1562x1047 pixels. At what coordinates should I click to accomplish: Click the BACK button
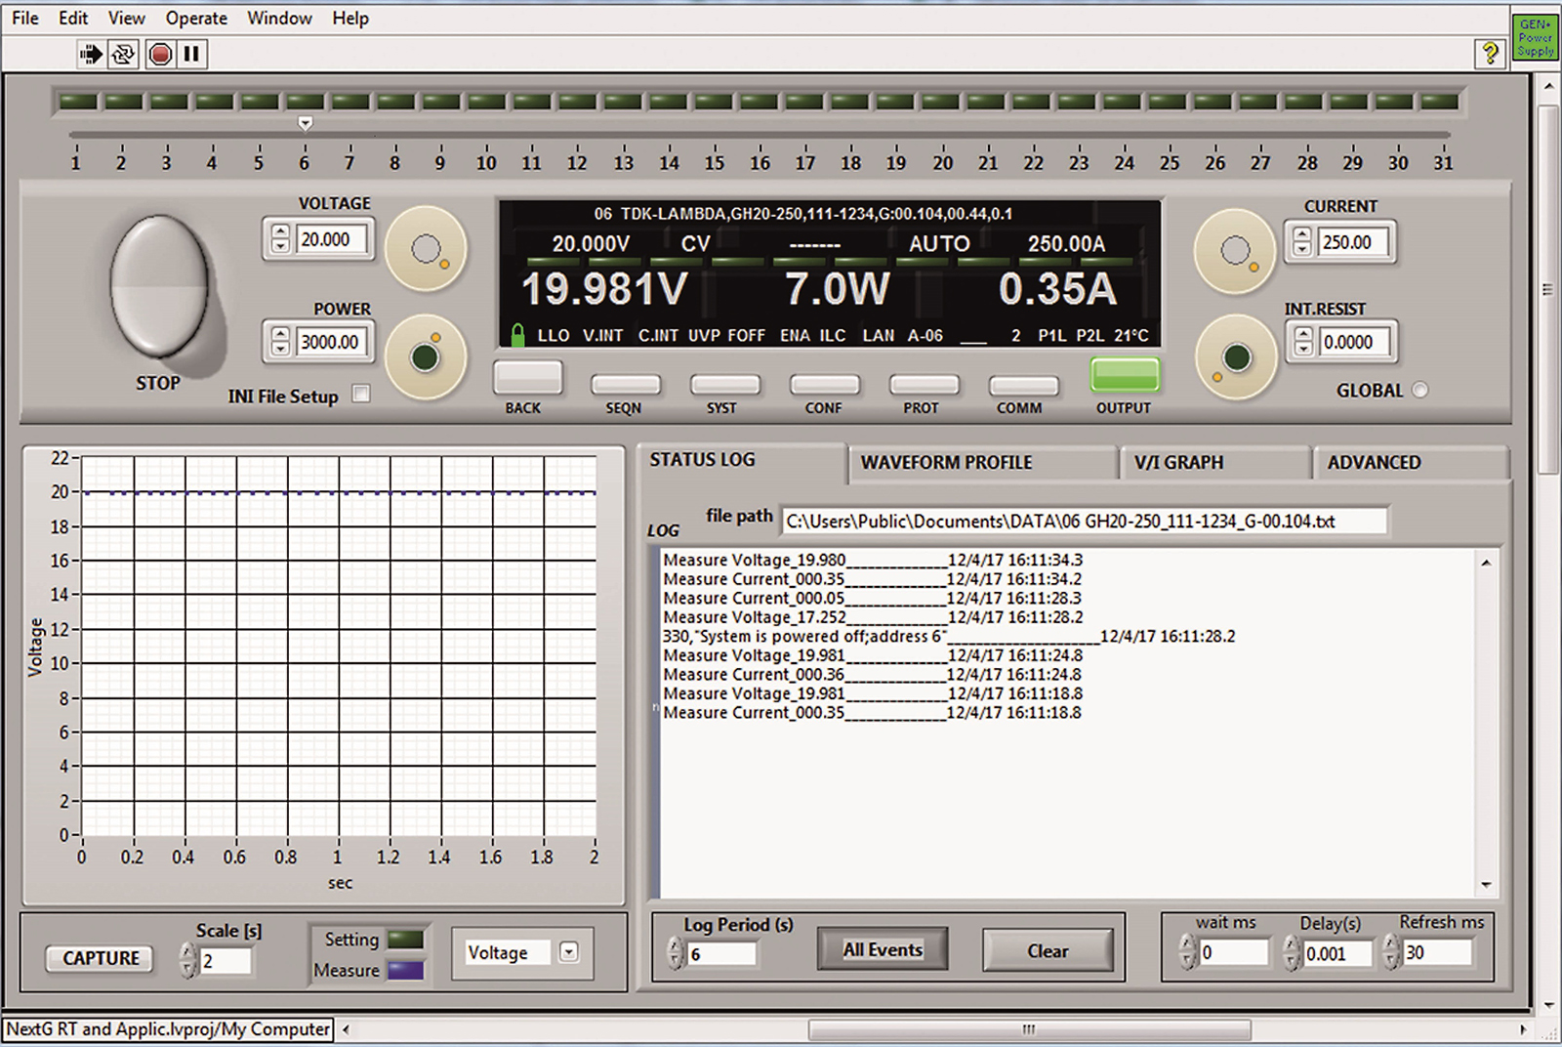[x=528, y=378]
